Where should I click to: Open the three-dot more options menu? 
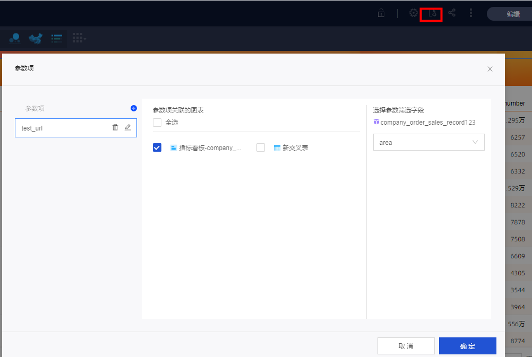(x=471, y=13)
